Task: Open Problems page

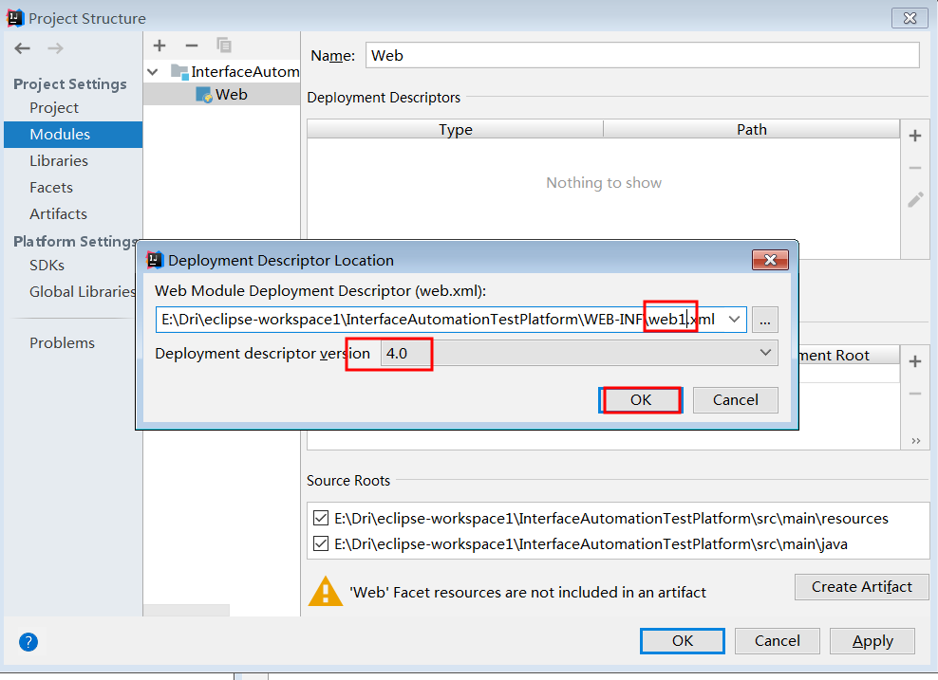Action: 63,343
